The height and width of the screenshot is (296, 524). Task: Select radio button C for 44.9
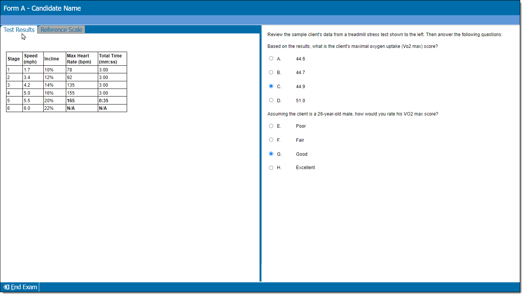pos(271,86)
